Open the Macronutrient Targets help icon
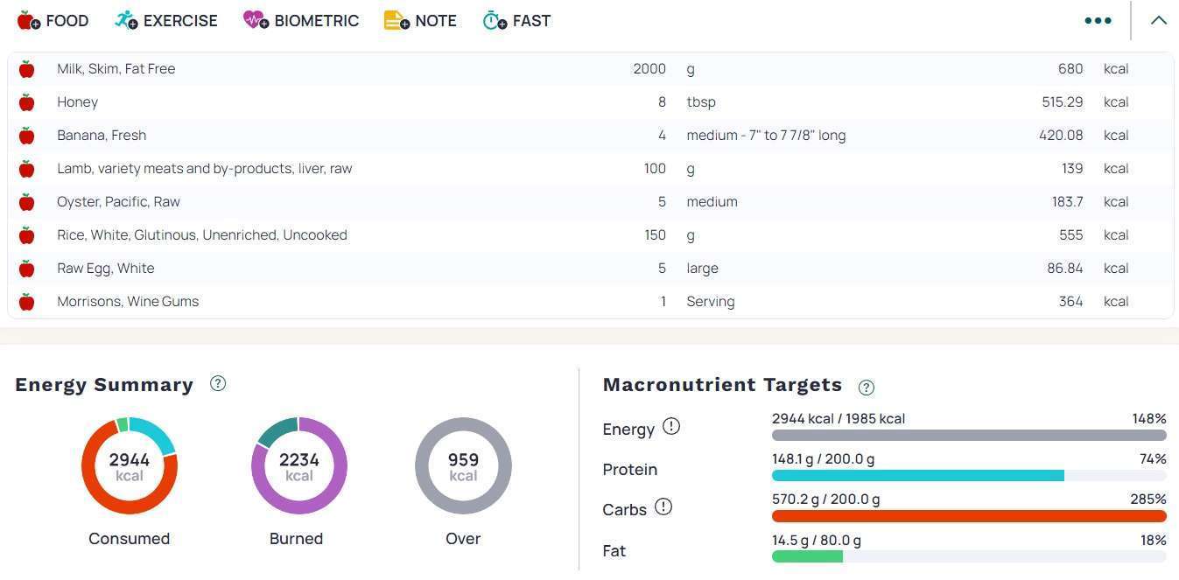The image size is (1179, 580). pyautogui.click(x=867, y=387)
